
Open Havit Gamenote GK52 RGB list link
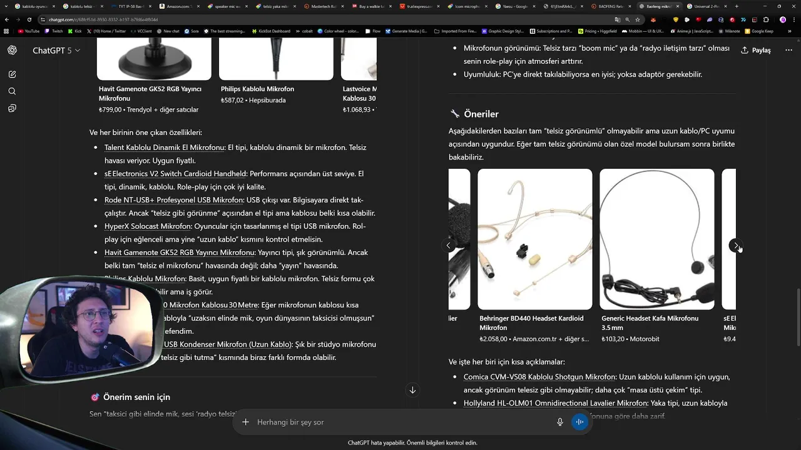click(180, 252)
